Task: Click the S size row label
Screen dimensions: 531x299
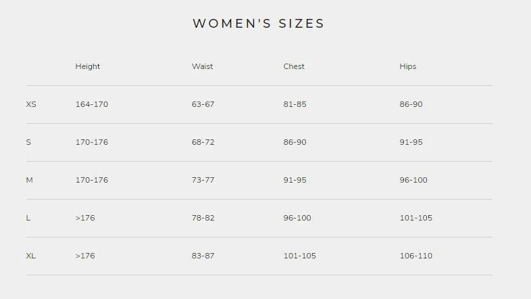Action: pyautogui.click(x=28, y=142)
